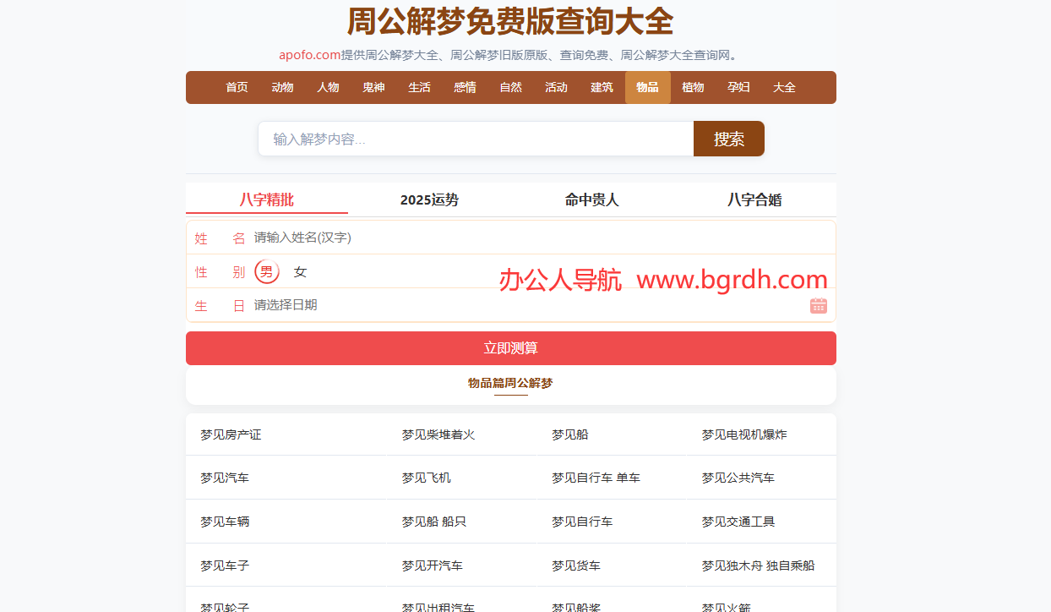The width and height of the screenshot is (1051, 612).
Task: Select the 女 gender option
Action: tap(300, 271)
